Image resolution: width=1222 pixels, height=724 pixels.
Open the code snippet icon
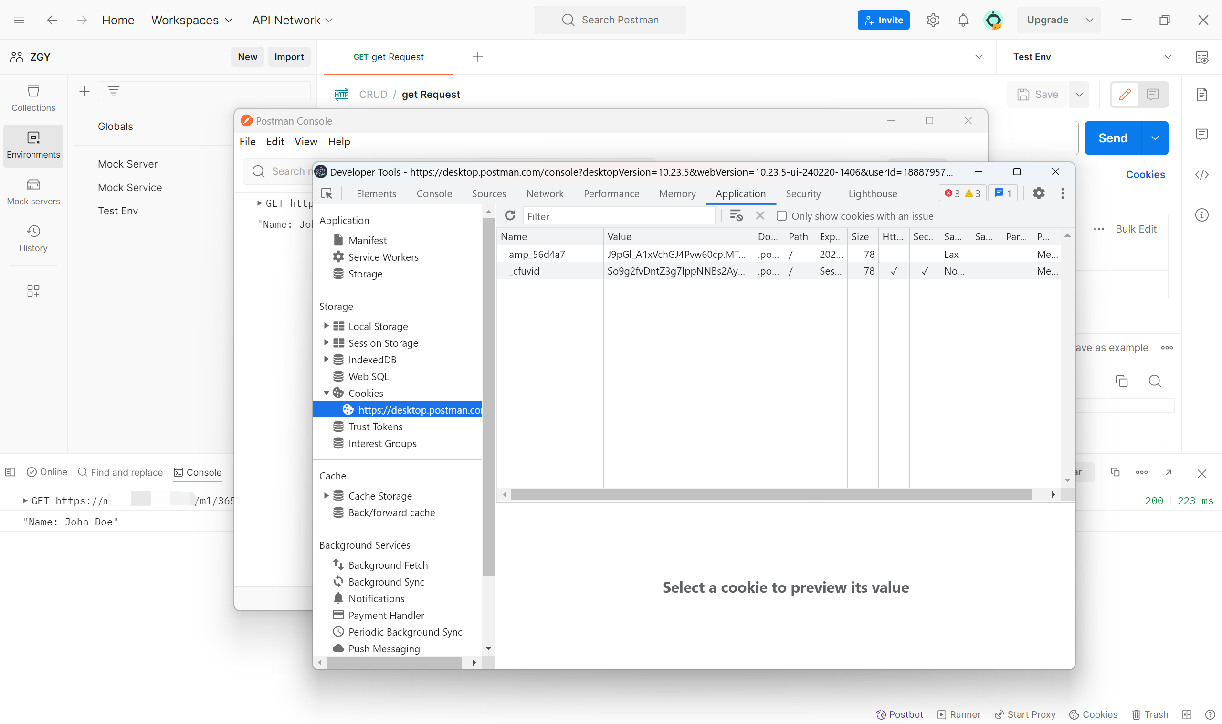(1202, 175)
